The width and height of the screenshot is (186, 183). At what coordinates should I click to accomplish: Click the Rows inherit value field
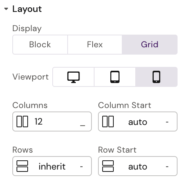coord(52,166)
